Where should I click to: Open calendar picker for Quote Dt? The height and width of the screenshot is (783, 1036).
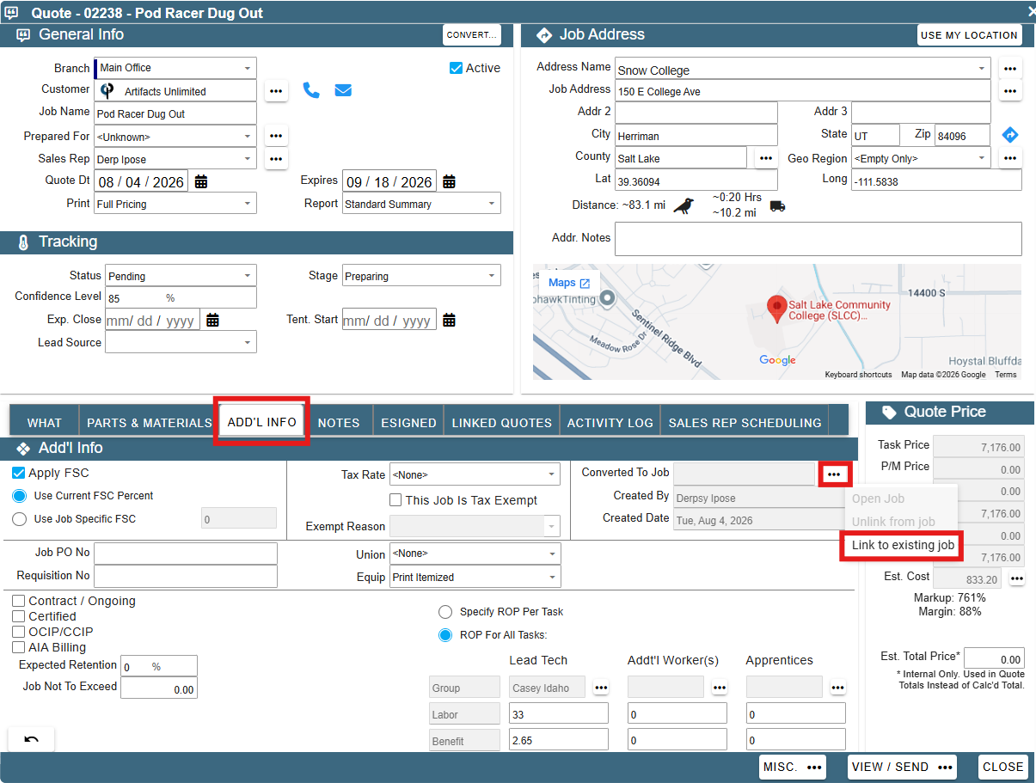point(201,181)
